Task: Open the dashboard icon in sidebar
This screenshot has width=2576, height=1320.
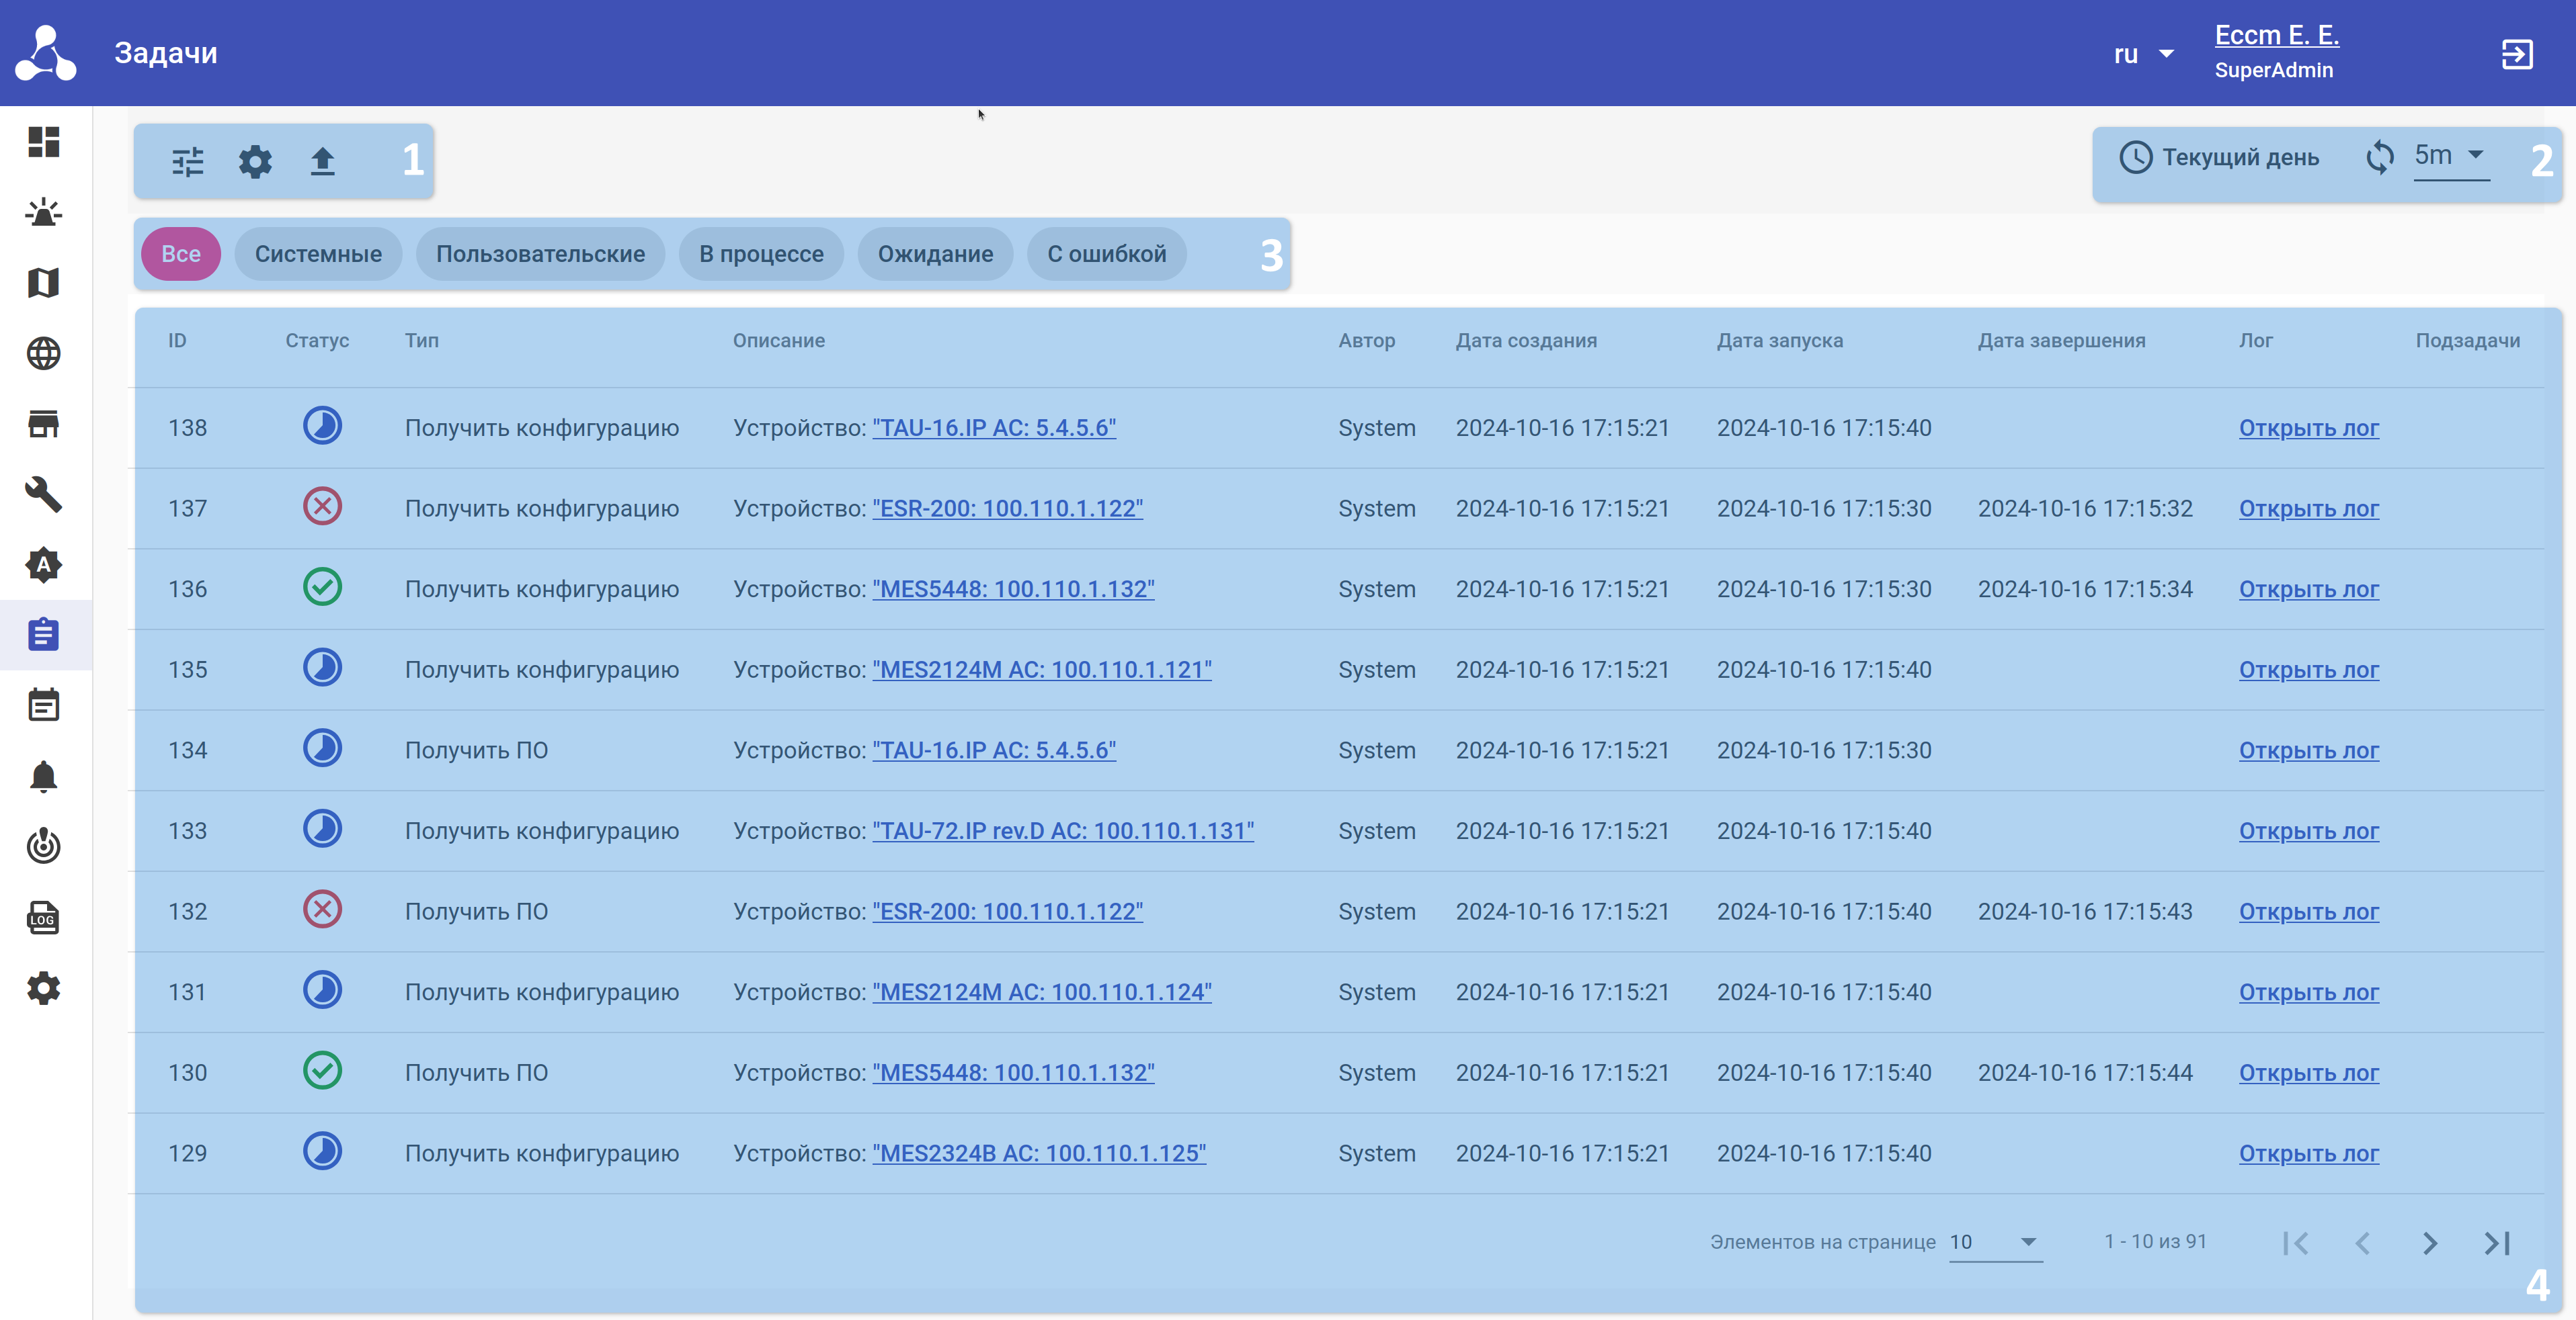Action: click(43, 142)
